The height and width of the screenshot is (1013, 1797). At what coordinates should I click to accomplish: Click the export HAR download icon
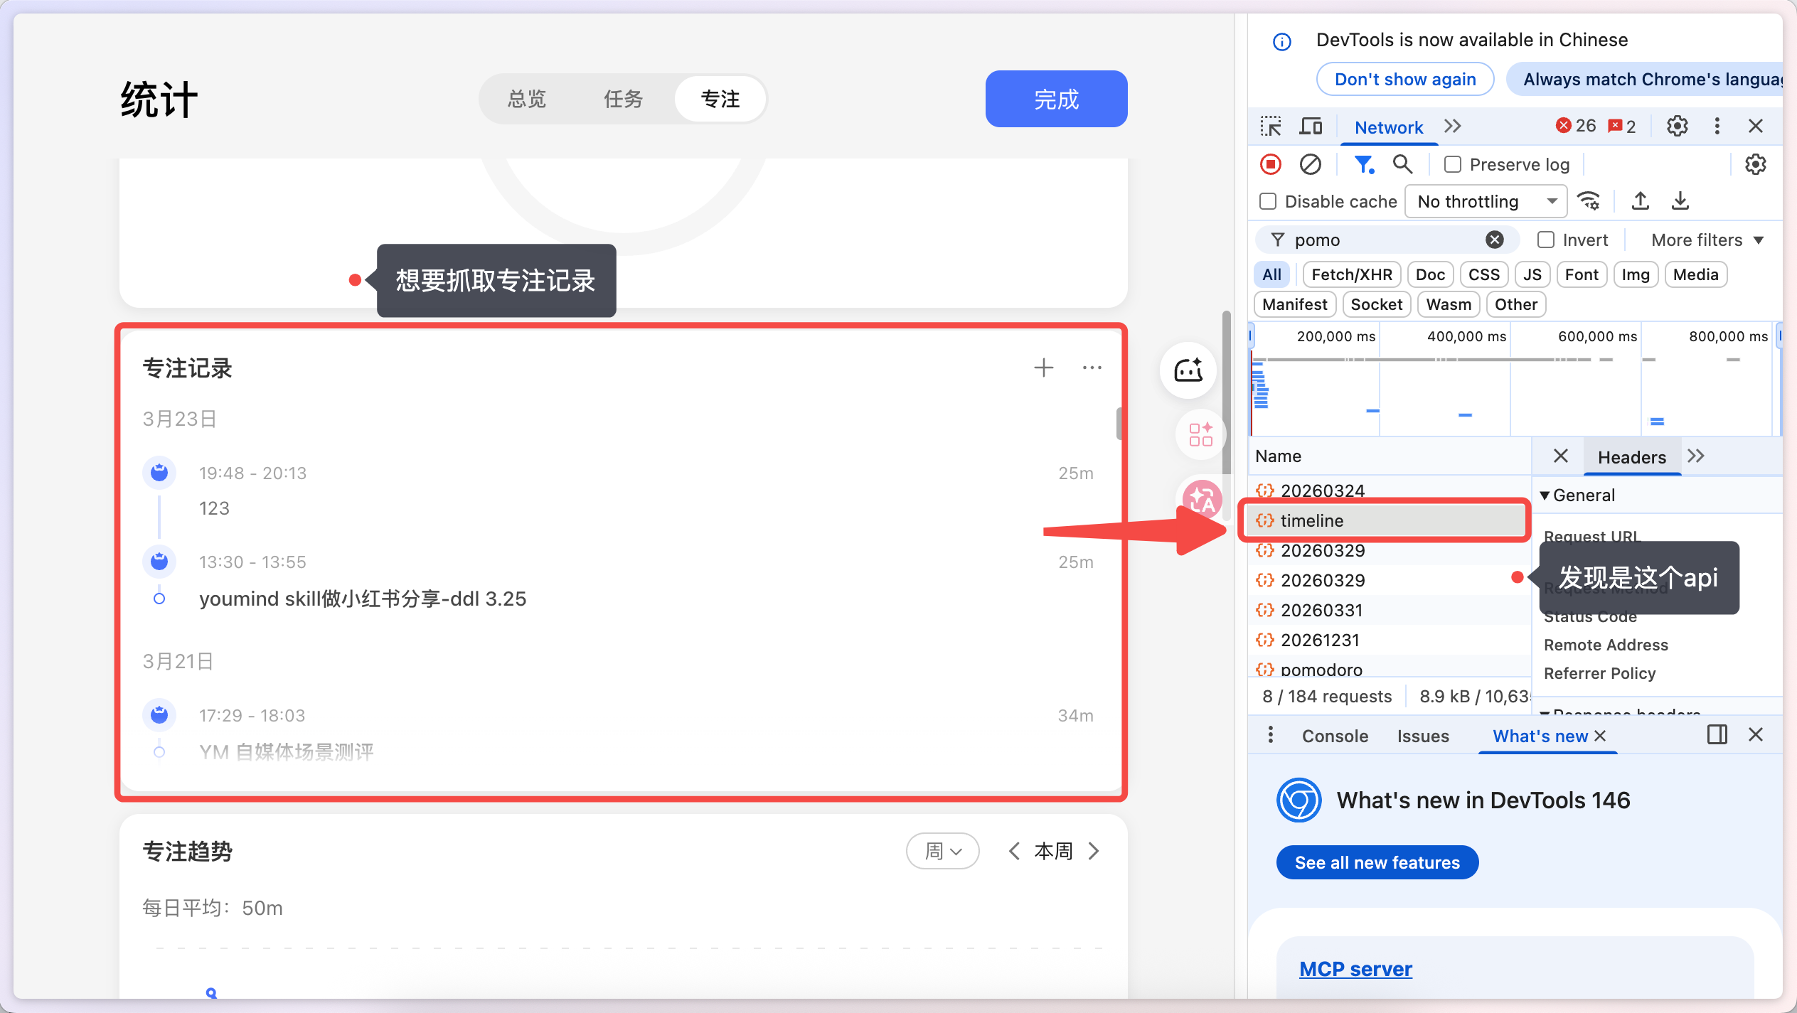point(1680,201)
